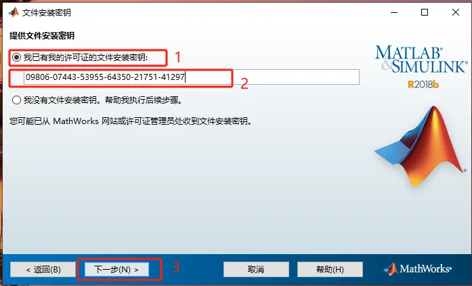Click the 下一步(N) > button
472x286 pixels.
coord(116,270)
